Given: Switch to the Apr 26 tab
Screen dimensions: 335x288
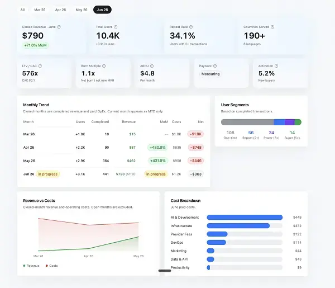Looking at the screenshot, I should [60, 10].
